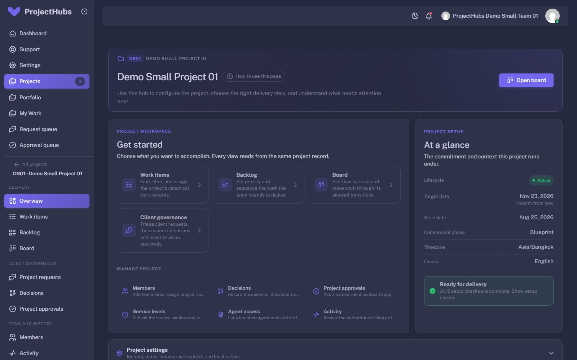577x360 pixels.
Task: Select Projects in sidebar
Action: tap(47, 81)
